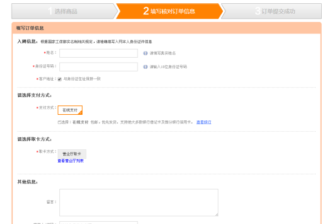Click the info icon beside 请填写真实姓名
Image resolution: width=330 pixels, height=224 pixels.
(145, 53)
